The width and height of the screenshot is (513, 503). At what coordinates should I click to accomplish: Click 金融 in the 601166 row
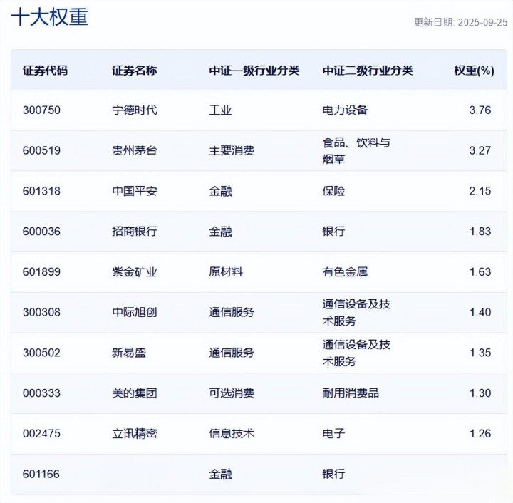click(220, 475)
